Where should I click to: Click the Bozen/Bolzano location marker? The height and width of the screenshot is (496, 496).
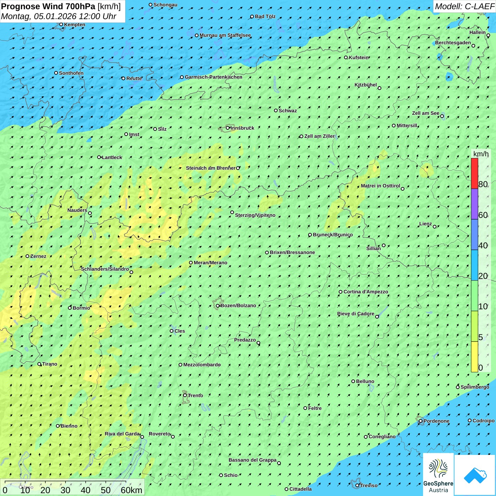click(x=218, y=306)
